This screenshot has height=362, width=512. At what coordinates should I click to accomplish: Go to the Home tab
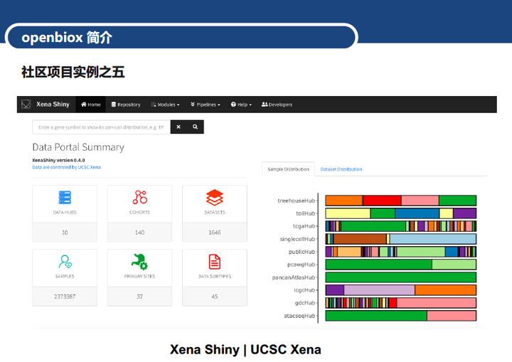coord(91,105)
